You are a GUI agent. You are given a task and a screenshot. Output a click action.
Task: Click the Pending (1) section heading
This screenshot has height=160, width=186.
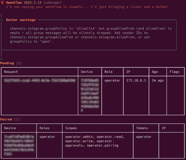point(11,63)
